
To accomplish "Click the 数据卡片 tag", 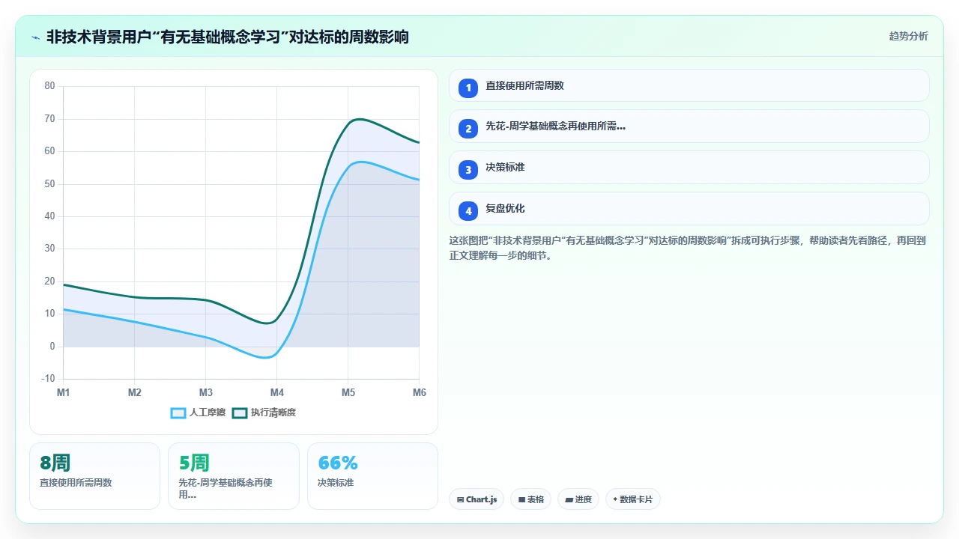I will pyautogui.click(x=633, y=499).
